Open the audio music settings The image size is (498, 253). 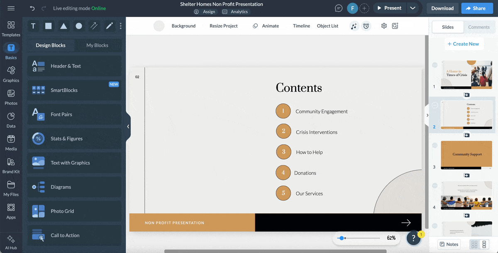354,26
